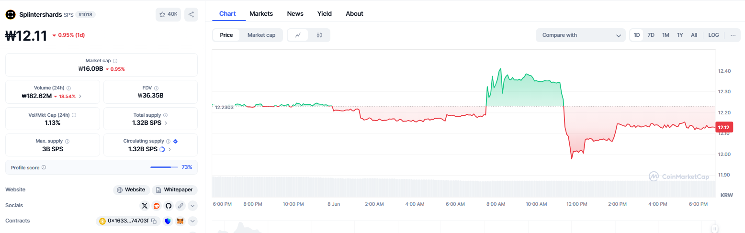Screen dimensions: 745x233
Task: Open the Whitepaper link
Action: (175, 190)
